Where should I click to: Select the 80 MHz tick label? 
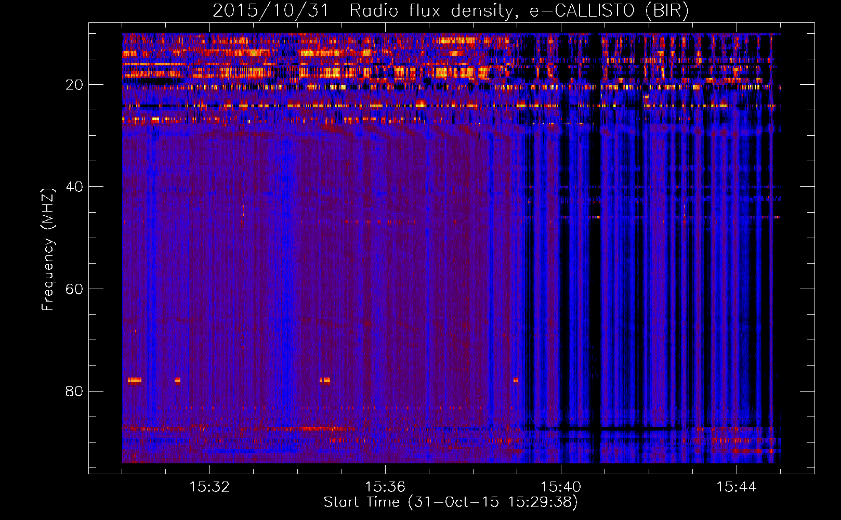click(x=75, y=391)
